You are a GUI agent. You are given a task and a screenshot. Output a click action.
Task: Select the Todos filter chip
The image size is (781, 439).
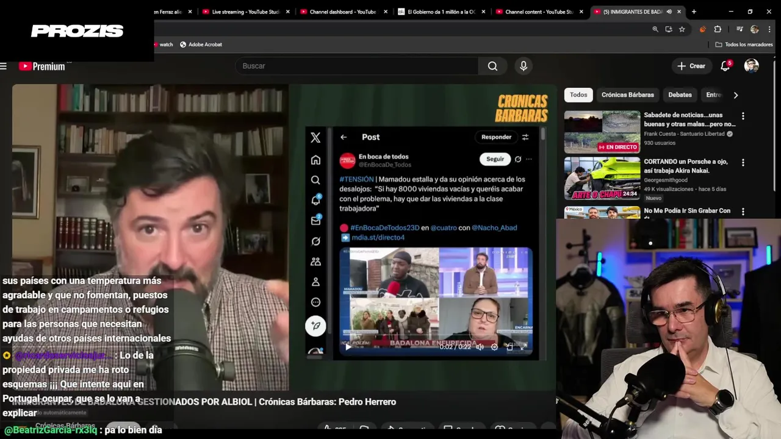[x=578, y=95]
